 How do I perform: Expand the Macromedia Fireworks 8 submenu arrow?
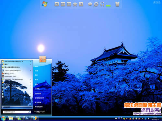pyautogui.click(x=31, y=61)
